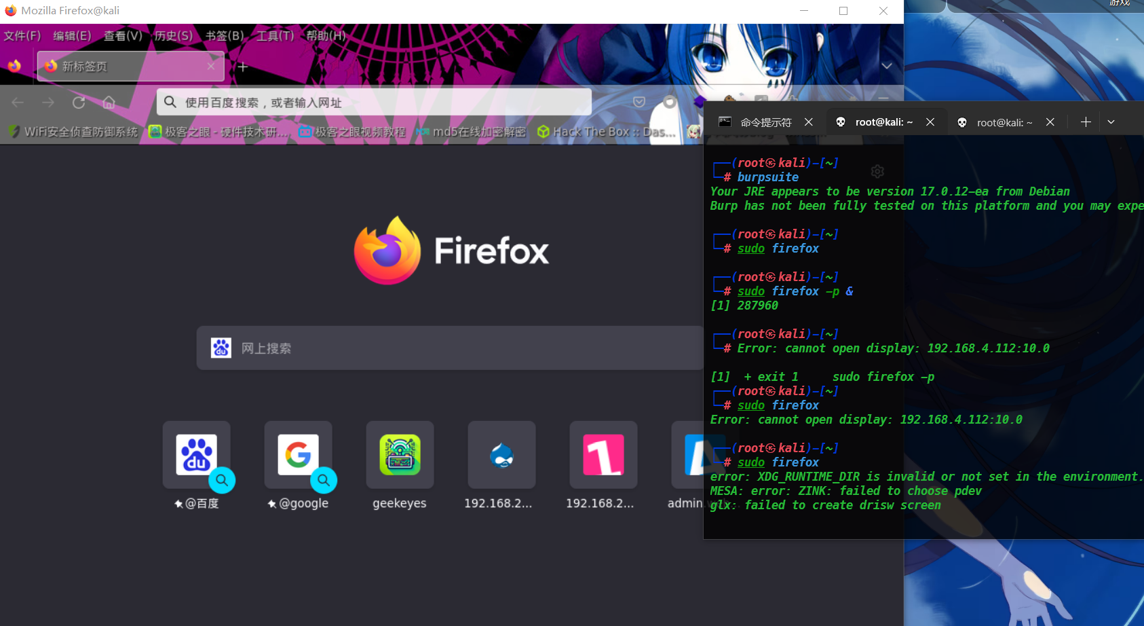Close the active root@kali terminal tab

coord(930,122)
